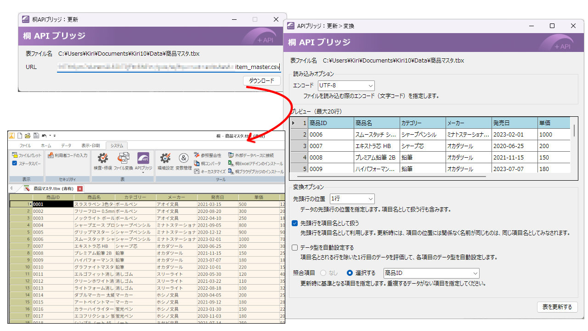Expand the 先頭行の位置 dropdown

[x=352, y=199]
